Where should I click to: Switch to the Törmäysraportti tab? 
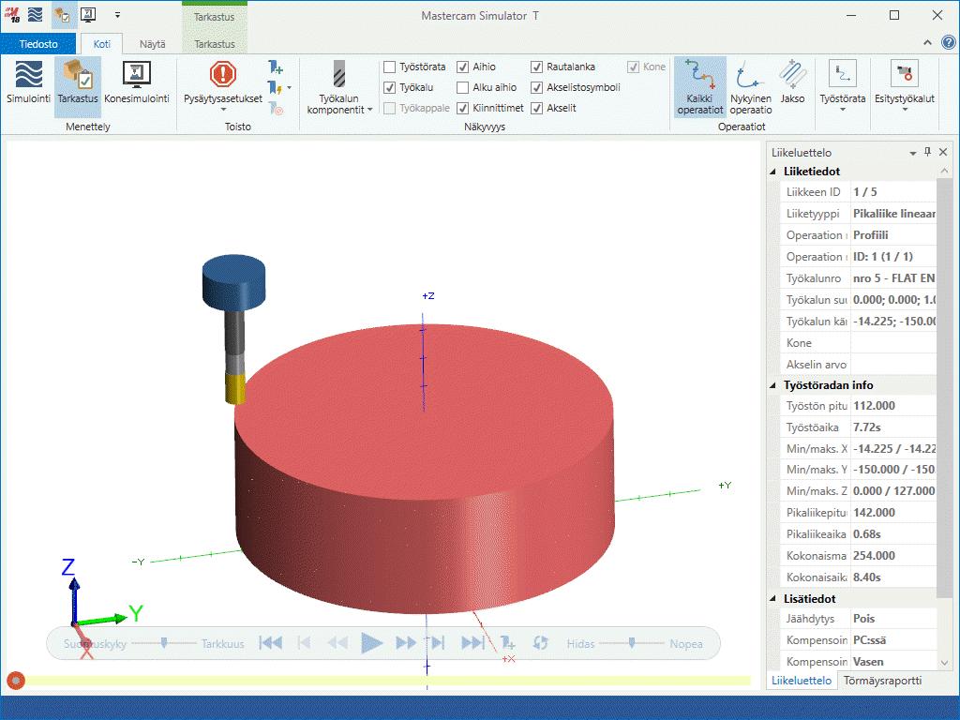pyautogui.click(x=882, y=681)
